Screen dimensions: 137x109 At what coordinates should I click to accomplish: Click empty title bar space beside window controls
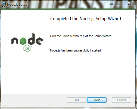pyautogui.click(x=67, y=4)
